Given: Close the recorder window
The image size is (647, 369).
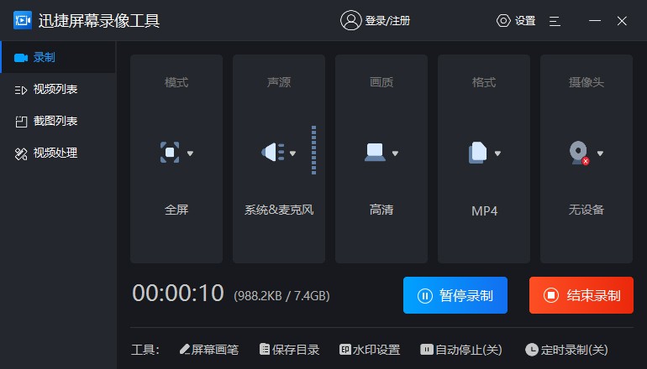Looking at the screenshot, I should 622,21.
